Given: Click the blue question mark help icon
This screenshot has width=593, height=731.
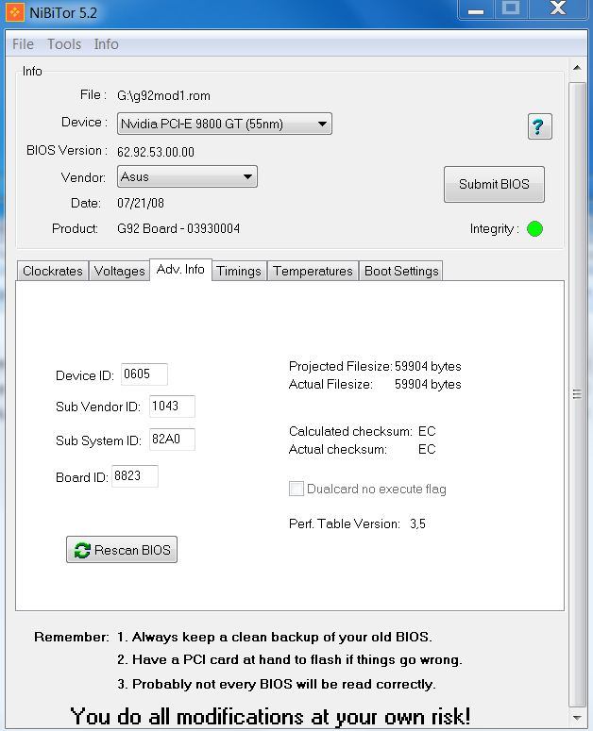Looking at the screenshot, I should pos(540,126).
